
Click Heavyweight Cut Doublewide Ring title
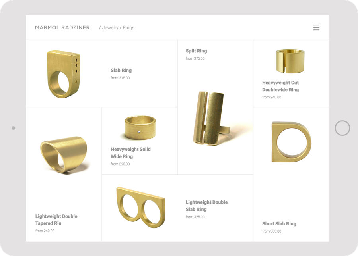tap(280, 86)
